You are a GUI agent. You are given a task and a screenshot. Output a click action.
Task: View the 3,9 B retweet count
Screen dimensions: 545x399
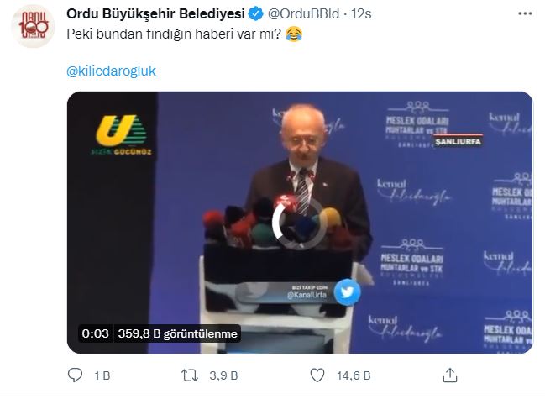click(223, 375)
